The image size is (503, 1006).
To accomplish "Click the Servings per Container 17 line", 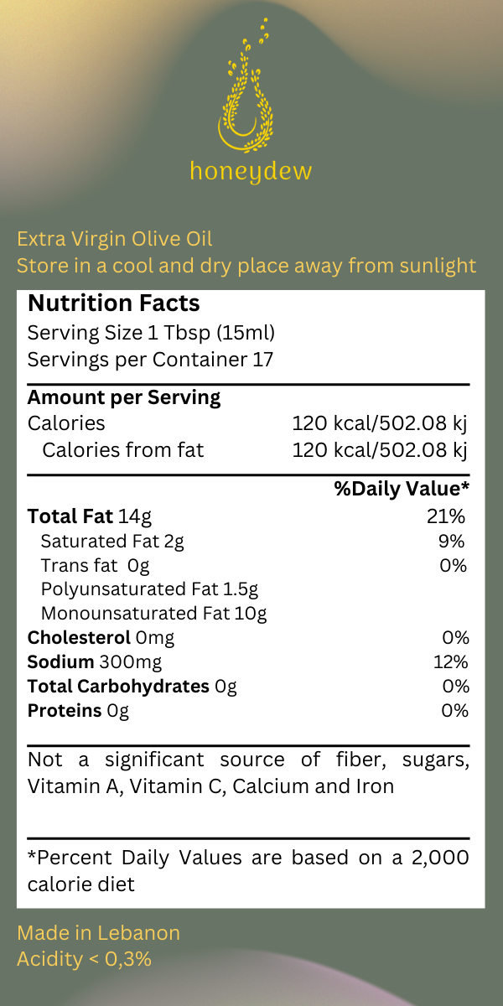I will [x=150, y=360].
